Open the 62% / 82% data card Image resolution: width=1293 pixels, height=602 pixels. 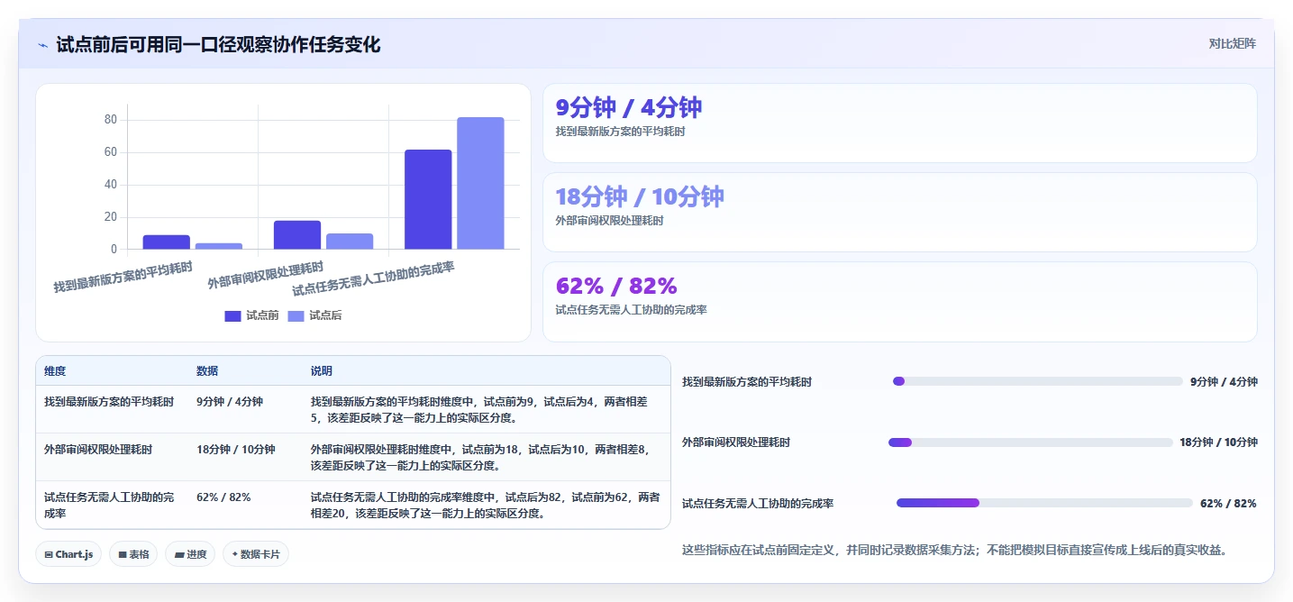[899, 302]
